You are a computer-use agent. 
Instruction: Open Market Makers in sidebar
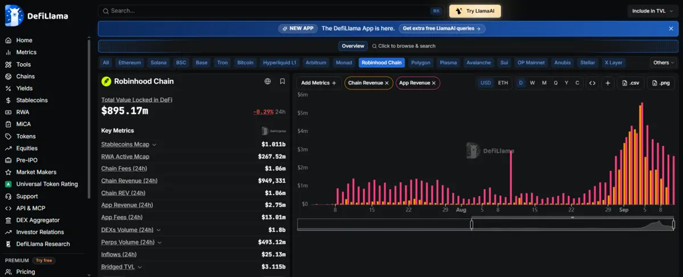[x=36, y=172]
